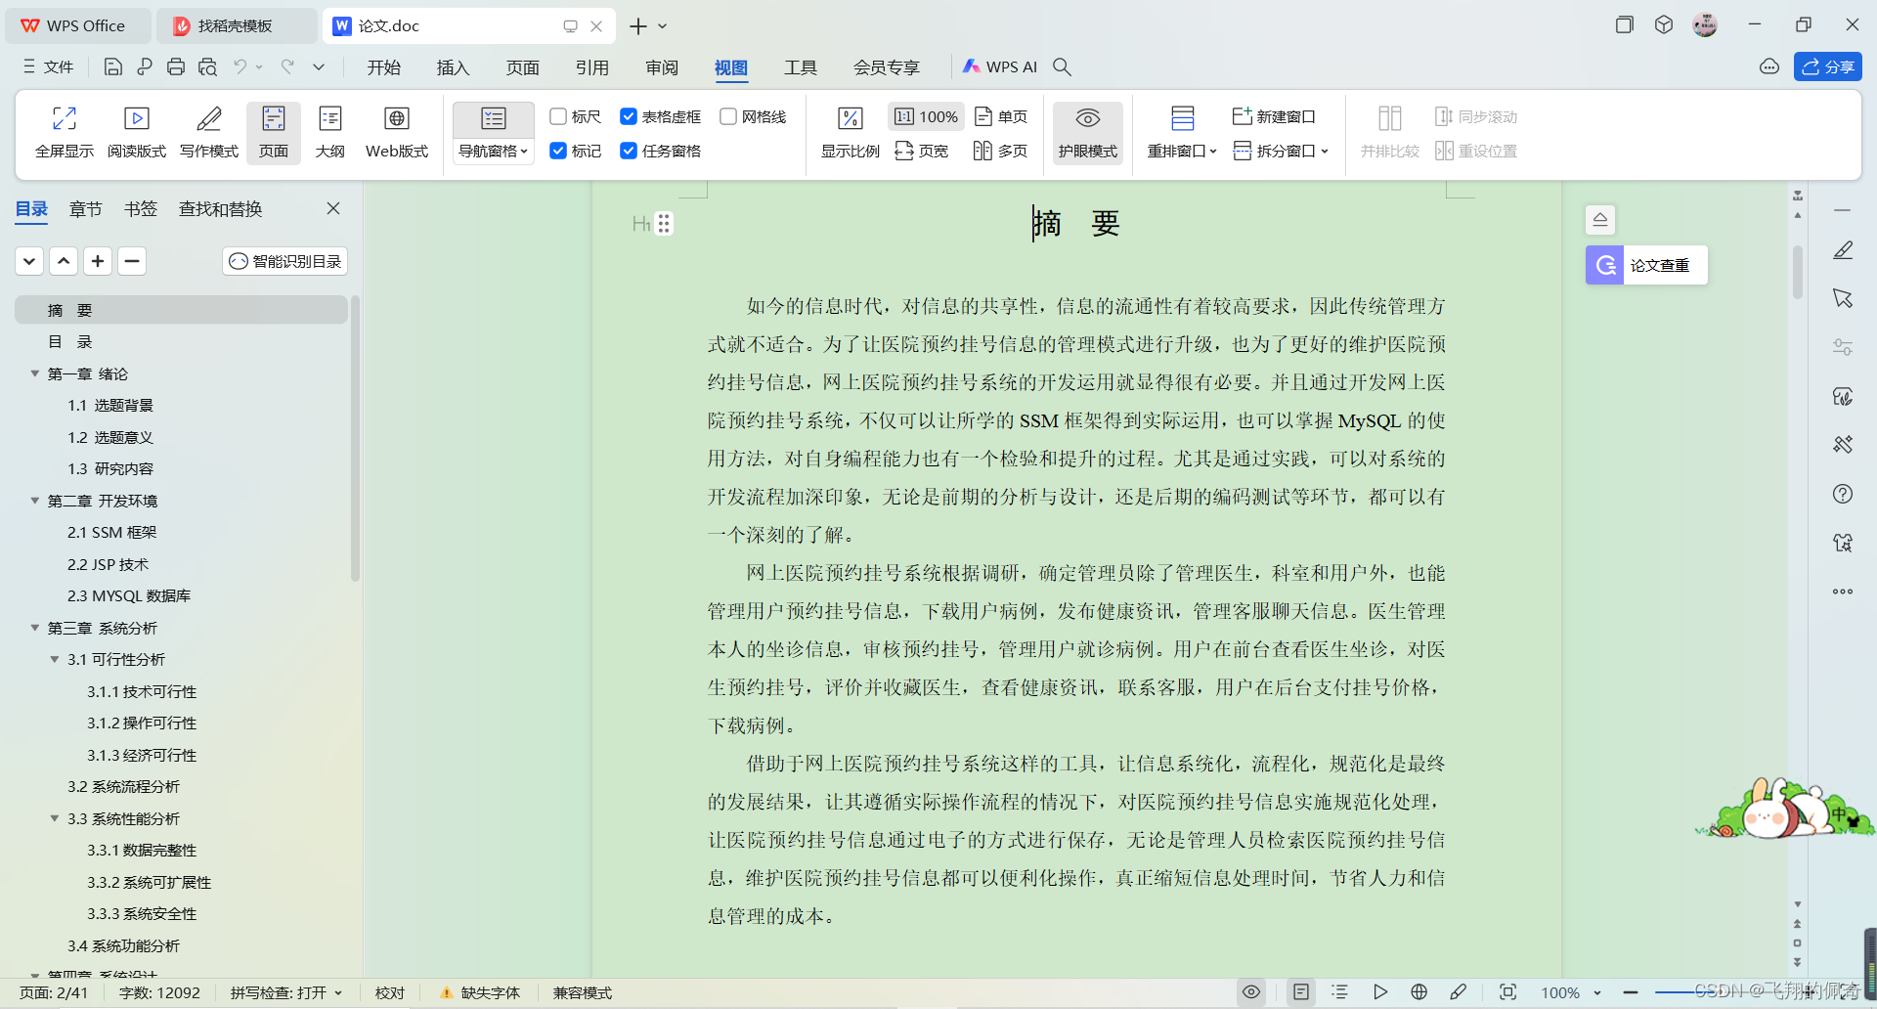Open 拆分窗口 split window dropdown
The width and height of the screenshot is (1877, 1009).
(1282, 151)
